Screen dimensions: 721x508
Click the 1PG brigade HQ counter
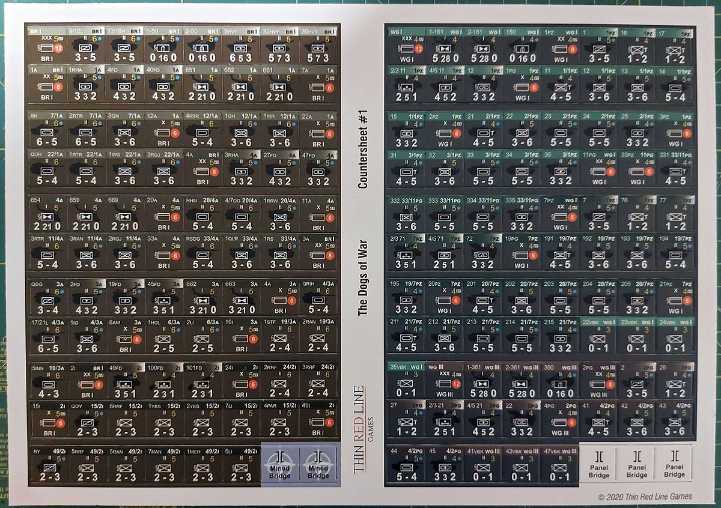522,83
